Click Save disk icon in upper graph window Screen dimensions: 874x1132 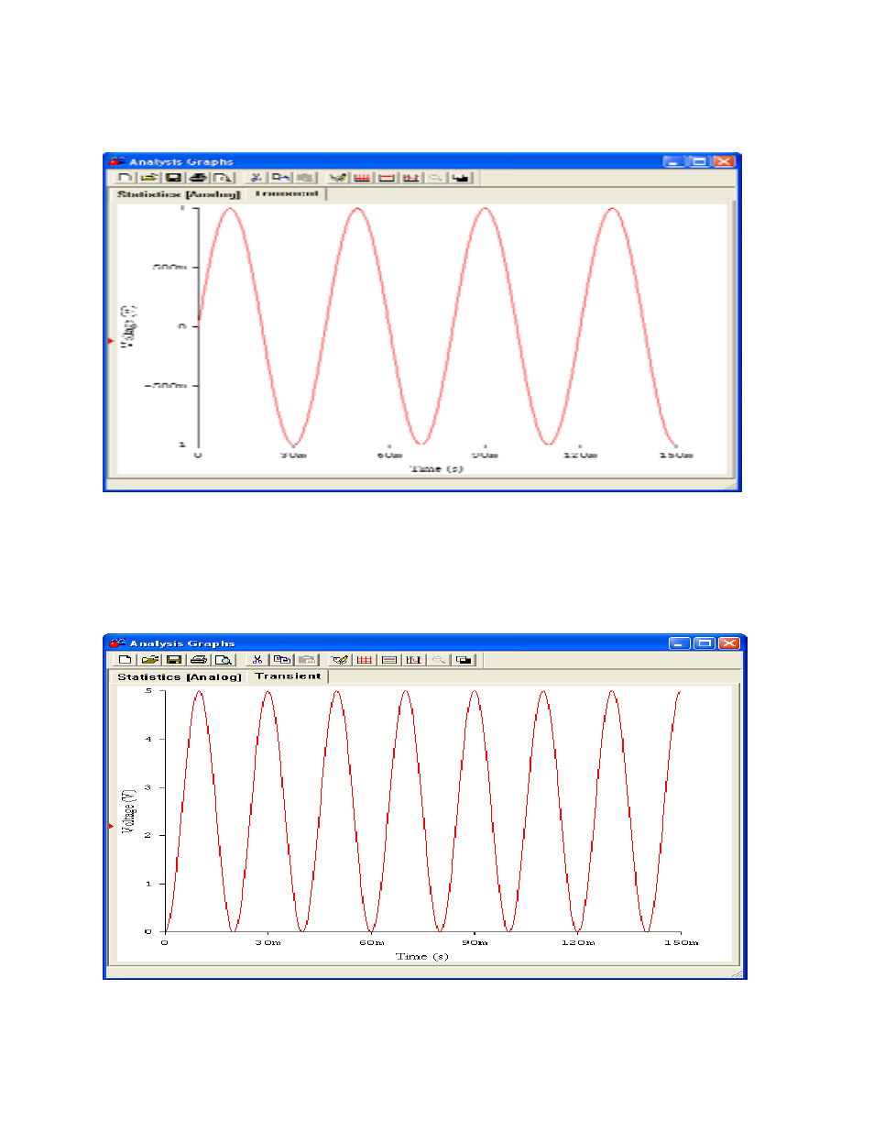click(173, 178)
